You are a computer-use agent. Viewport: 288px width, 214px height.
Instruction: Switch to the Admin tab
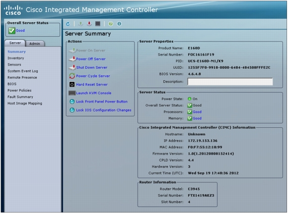tap(35, 44)
